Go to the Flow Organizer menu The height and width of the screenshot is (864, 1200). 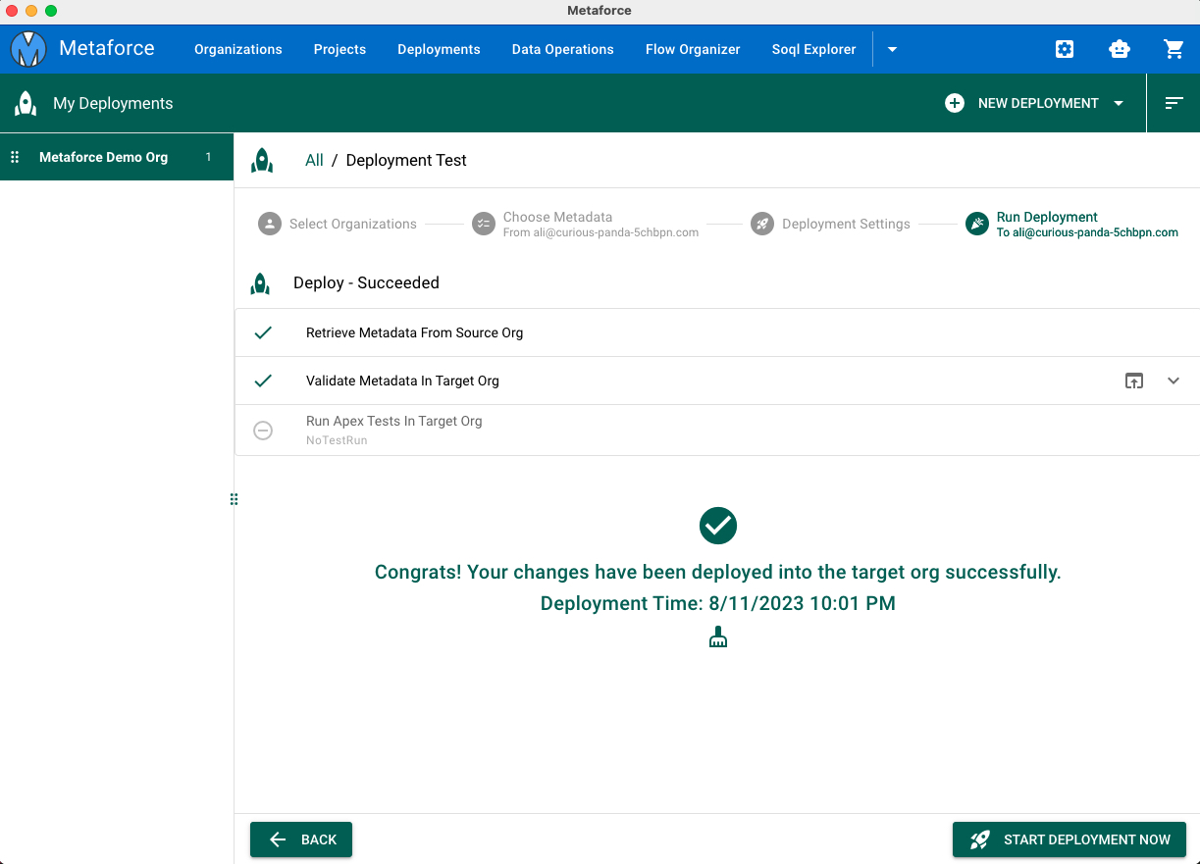pos(693,49)
